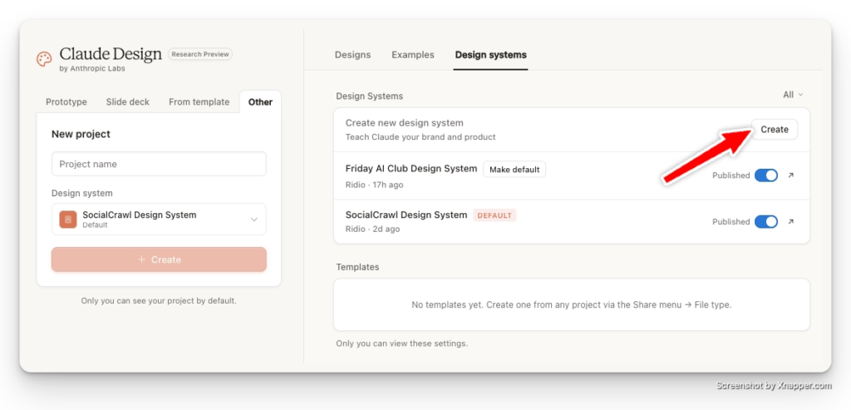Image resolution: width=851 pixels, height=410 pixels.
Task: Open Friday AI Club Design System external arrow
Action: tap(790, 175)
